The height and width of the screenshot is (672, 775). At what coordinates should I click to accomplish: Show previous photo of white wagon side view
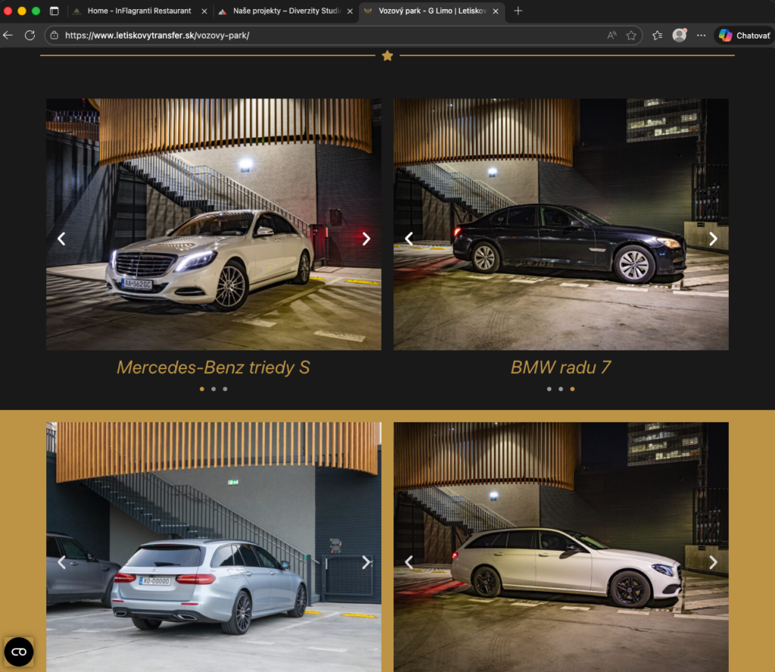click(409, 562)
